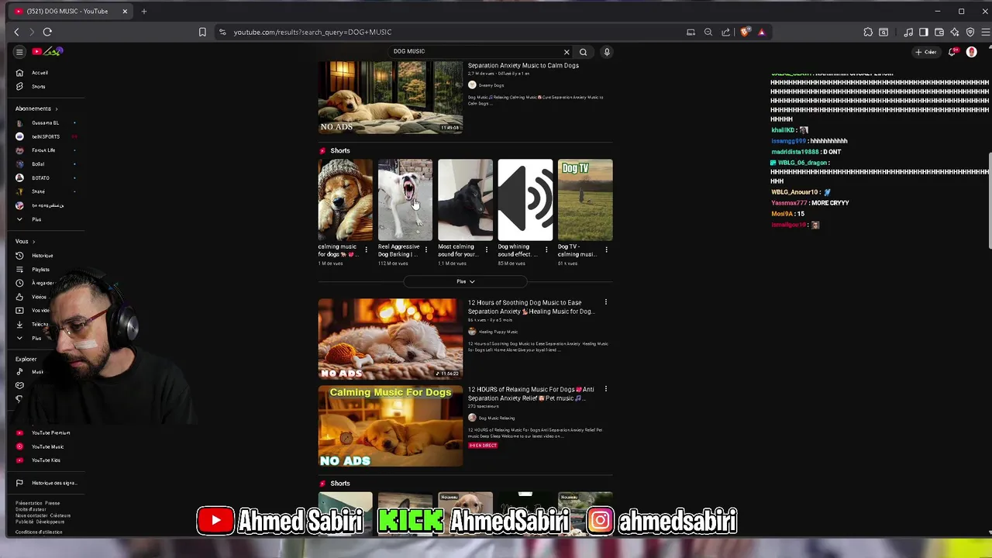Expand more Shorts with Plus button
The height and width of the screenshot is (558, 992).
pyautogui.click(x=465, y=281)
